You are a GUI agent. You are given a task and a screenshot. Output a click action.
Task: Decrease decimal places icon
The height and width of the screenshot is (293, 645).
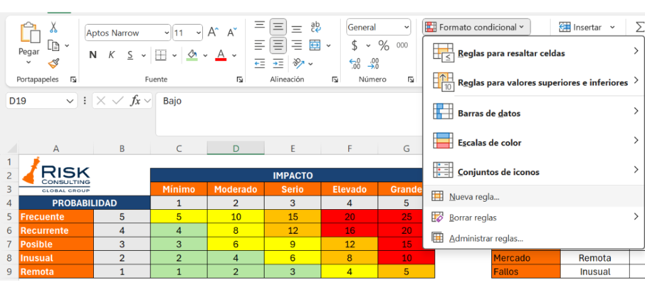click(373, 64)
